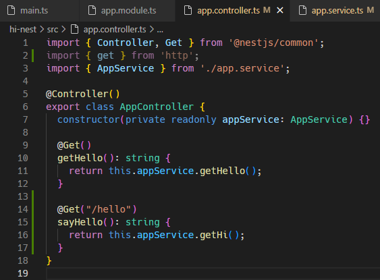Open the src breadcrumb folder
This screenshot has height=280, width=380.
tap(53, 29)
